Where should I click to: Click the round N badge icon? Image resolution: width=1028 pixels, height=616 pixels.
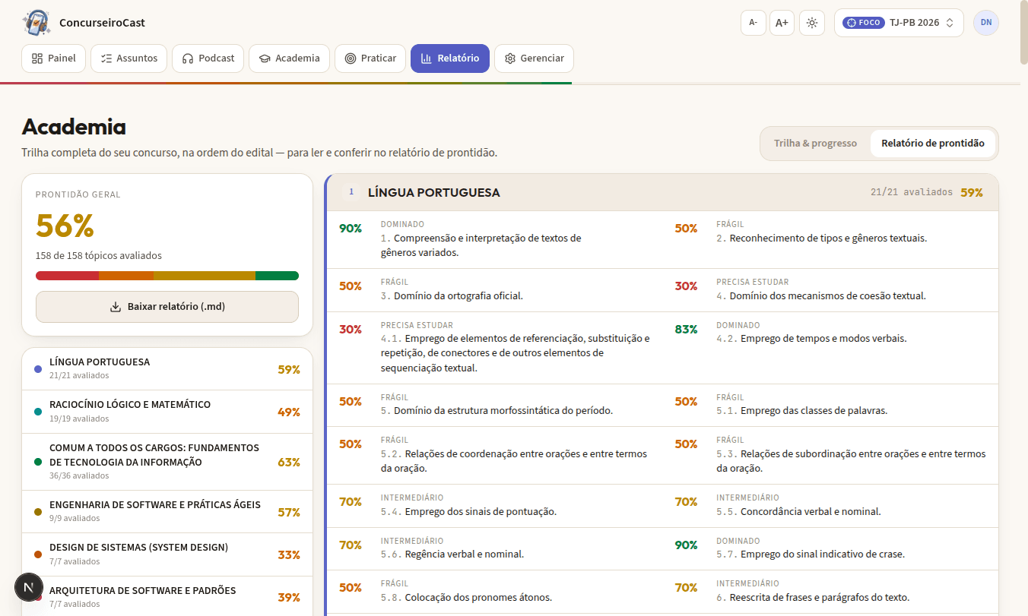30,587
